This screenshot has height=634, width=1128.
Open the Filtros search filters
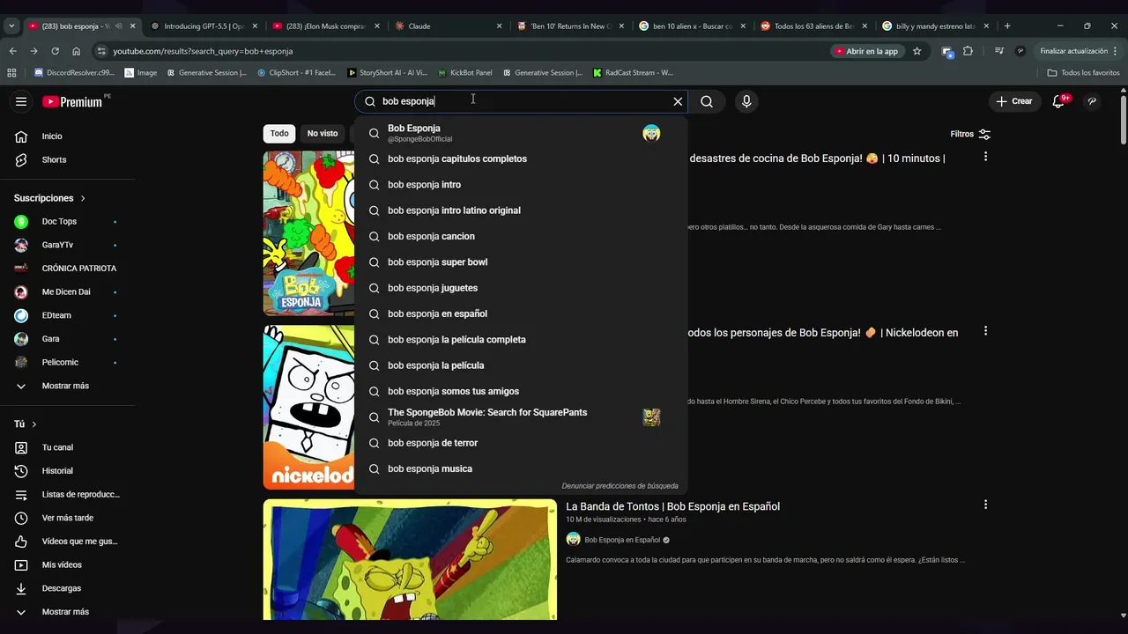[970, 134]
